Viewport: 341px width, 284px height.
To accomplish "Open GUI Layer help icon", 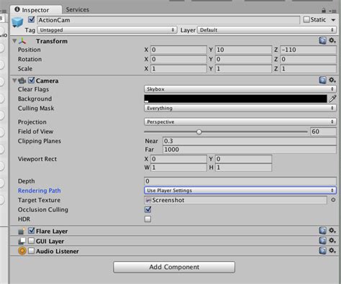I will (323, 241).
